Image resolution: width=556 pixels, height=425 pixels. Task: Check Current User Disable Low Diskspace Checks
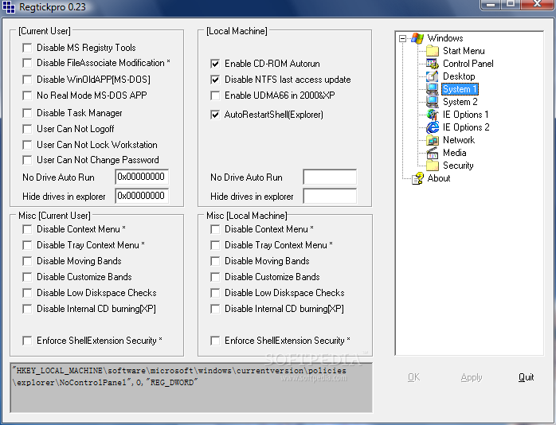(27, 293)
